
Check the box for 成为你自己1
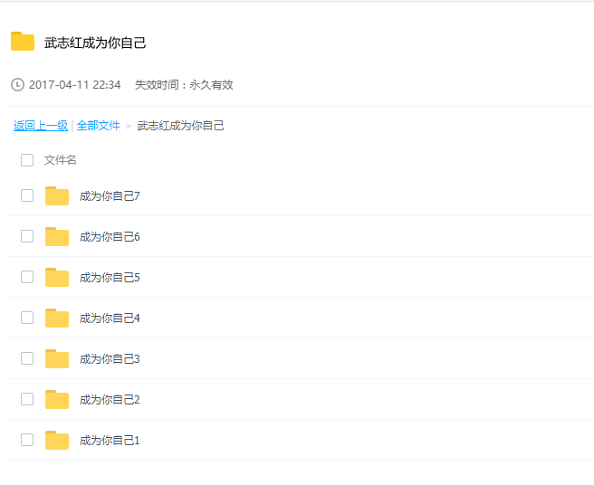27,440
